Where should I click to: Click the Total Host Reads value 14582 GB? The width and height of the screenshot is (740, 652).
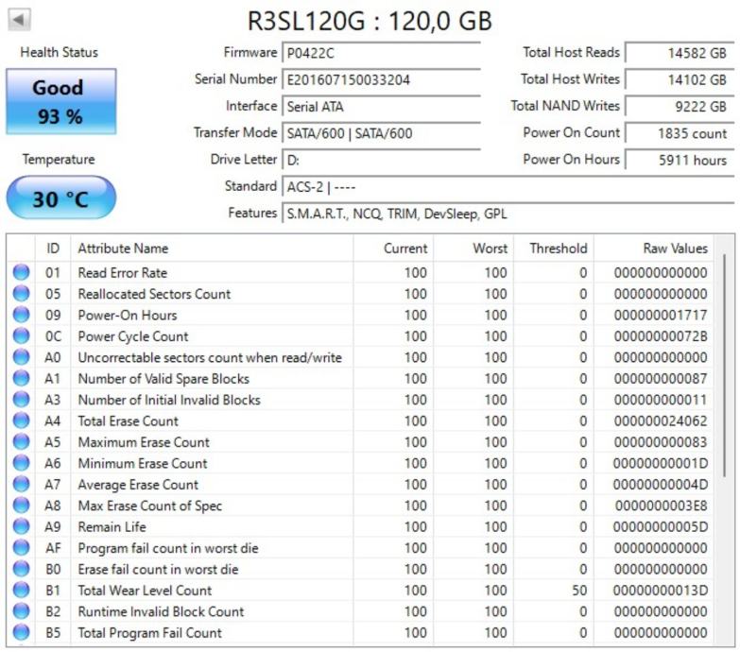point(680,53)
